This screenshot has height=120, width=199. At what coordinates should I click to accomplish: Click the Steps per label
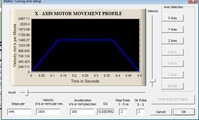tap(18, 104)
